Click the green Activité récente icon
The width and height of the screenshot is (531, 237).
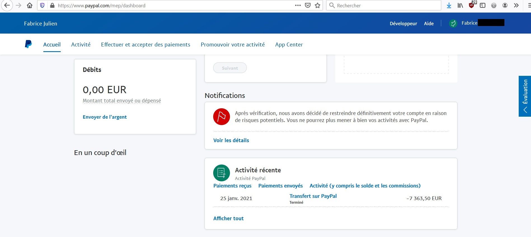222,173
